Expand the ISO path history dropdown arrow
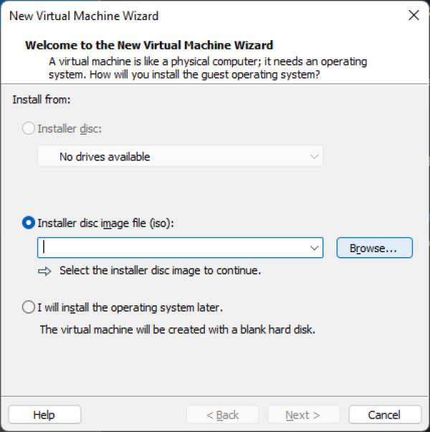 coord(314,248)
